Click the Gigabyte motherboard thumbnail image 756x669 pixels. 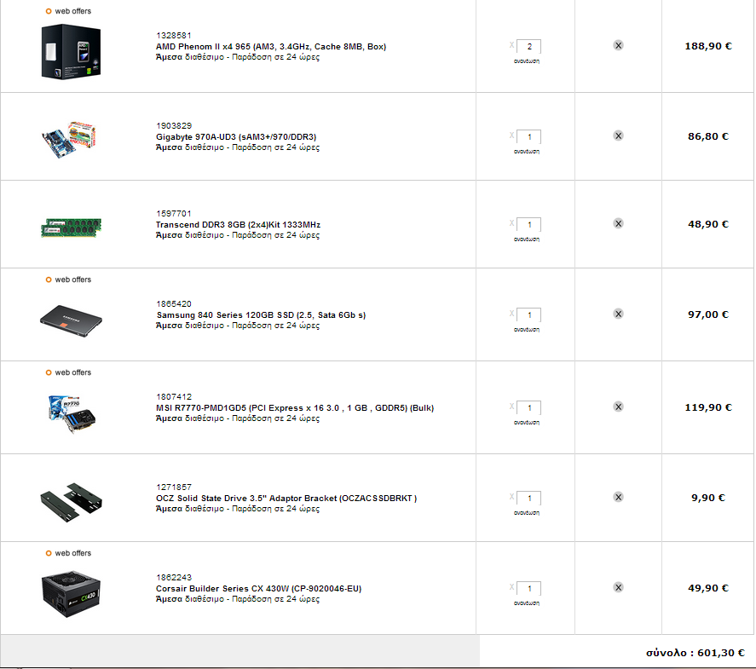click(69, 139)
